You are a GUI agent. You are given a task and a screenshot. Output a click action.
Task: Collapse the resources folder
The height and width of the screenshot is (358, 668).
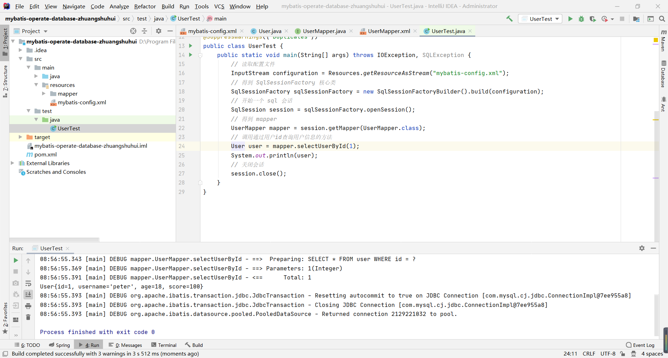point(36,85)
